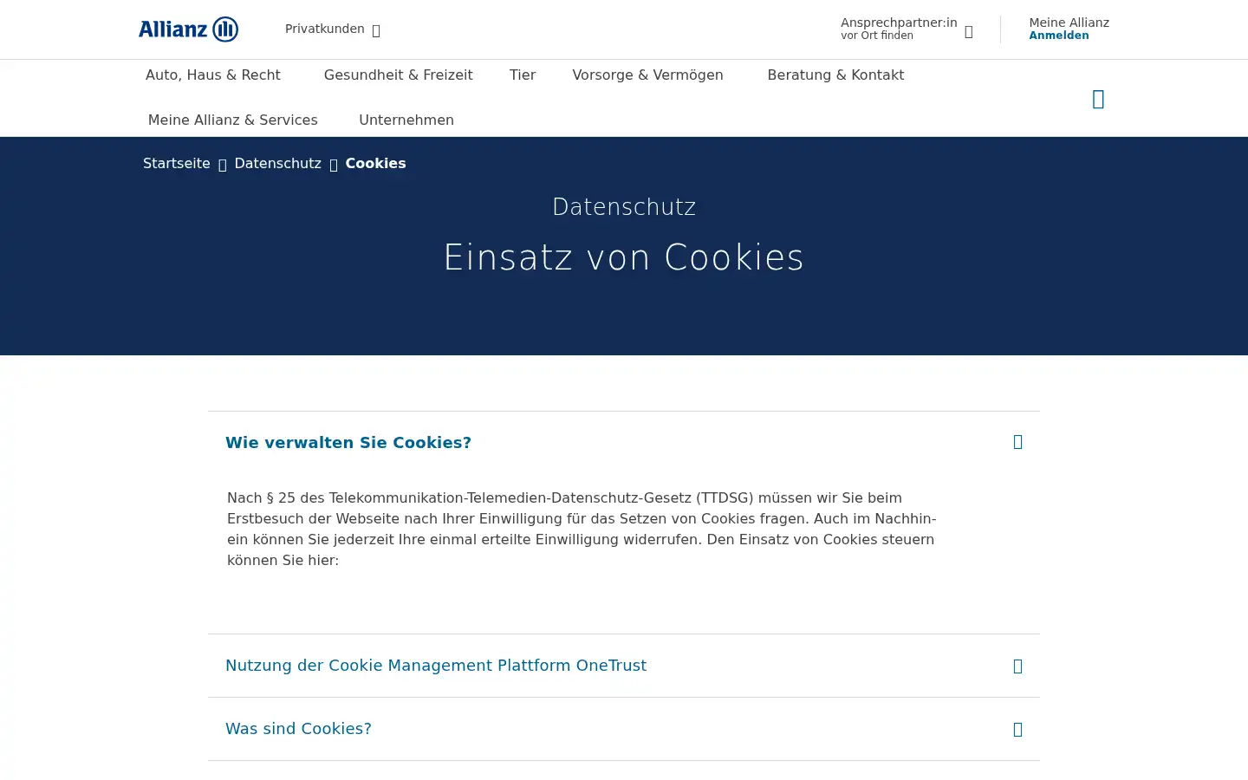Click the 'Datenschutz' subtitle in banner

pyautogui.click(x=624, y=207)
